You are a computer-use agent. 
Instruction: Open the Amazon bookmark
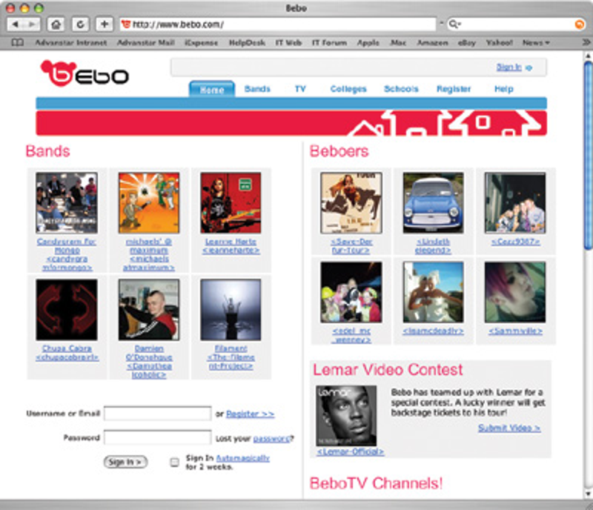tap(432, 43)
